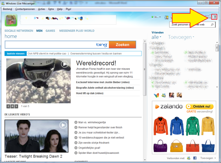Play the Wereldrecord wingsuit video
Viewport: 221px width, 163px height.
(65, 64)
